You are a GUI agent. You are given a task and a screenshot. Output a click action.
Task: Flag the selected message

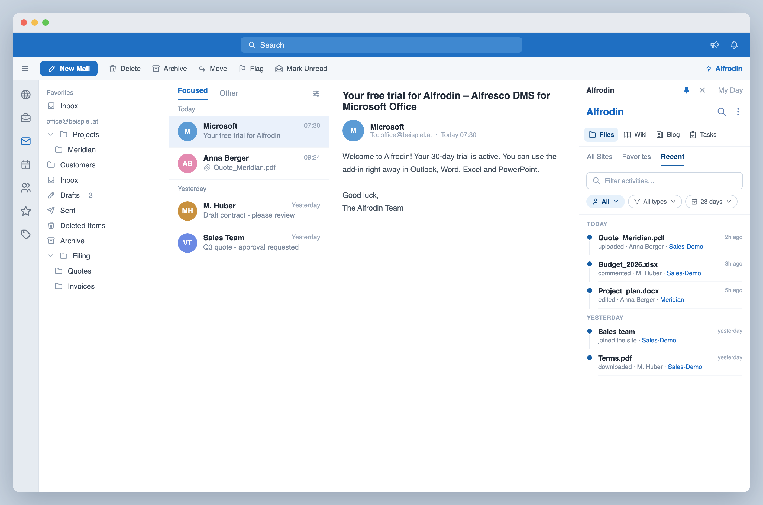click(251, 69)
